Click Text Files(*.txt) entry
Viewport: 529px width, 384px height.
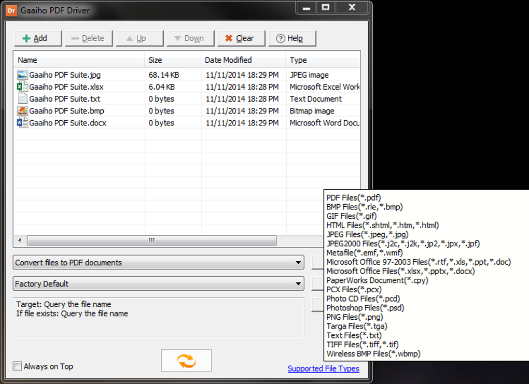tap(354, 335)
